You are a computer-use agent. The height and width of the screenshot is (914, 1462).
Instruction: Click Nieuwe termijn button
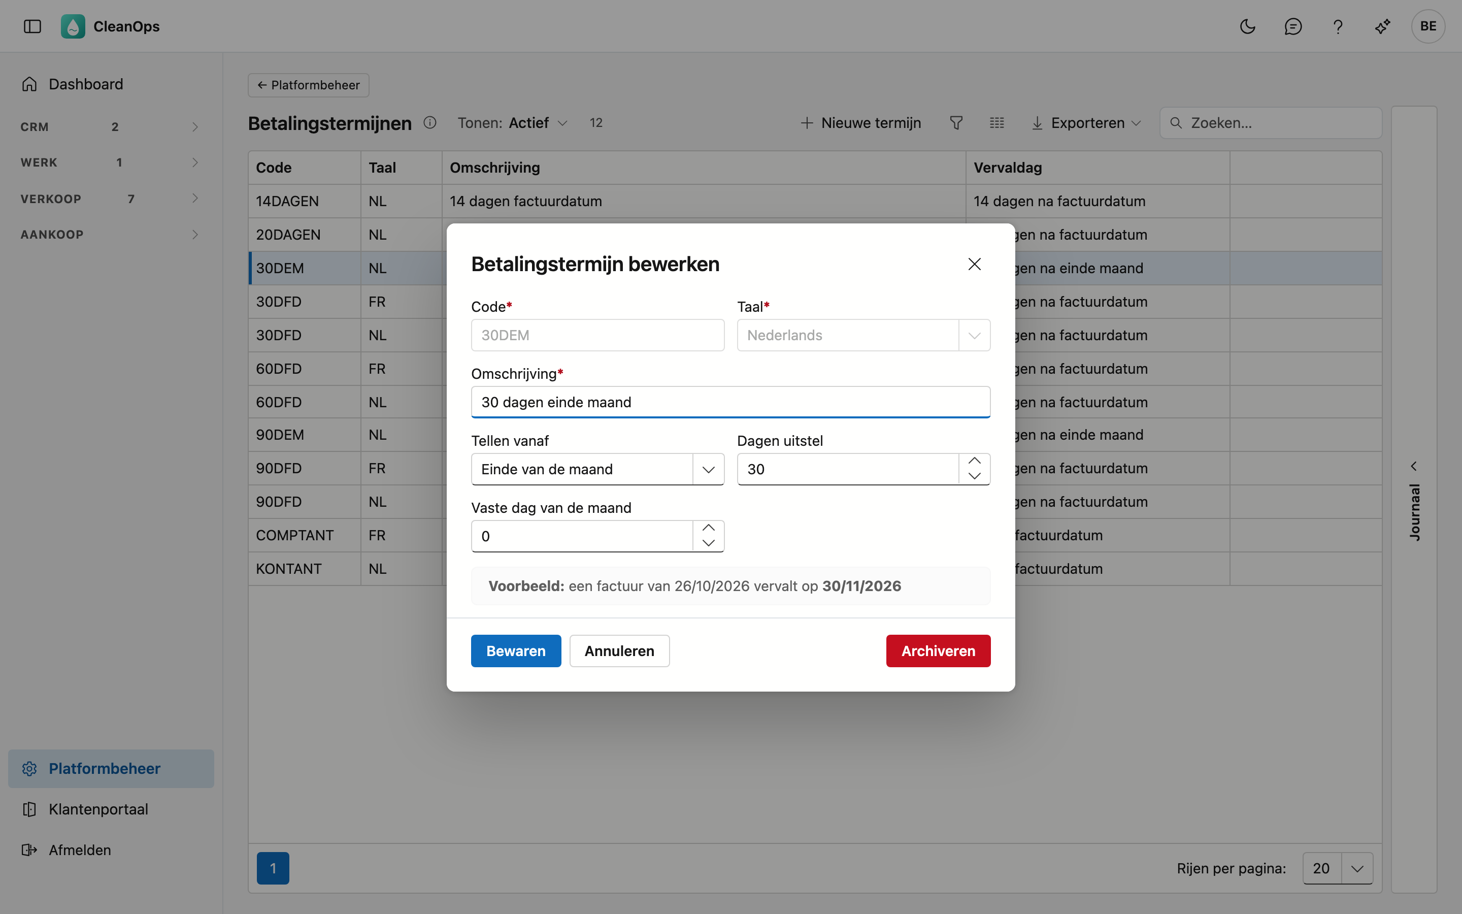coord(861,123)
